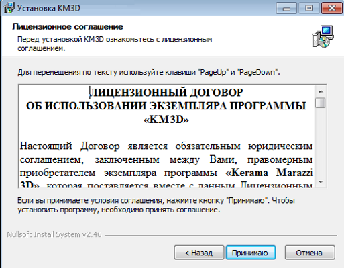This screenshot has height=268, width=344.
Task: Click the PageUp and PageDown hint line
Action: point(149,72)
